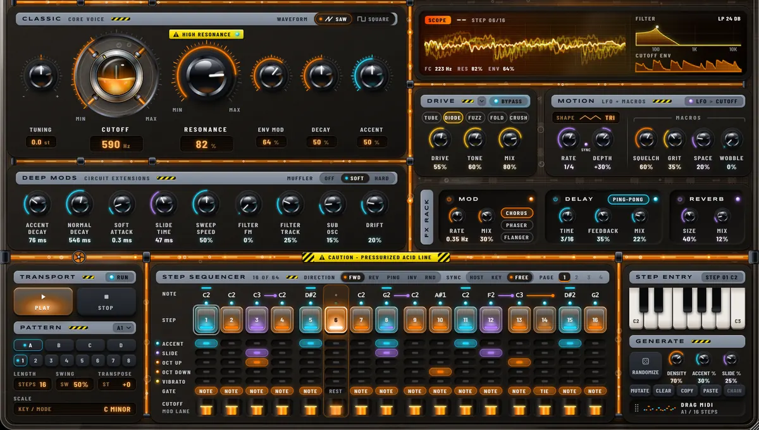Select the FUZZ drive type
The width and height of the screenshot is (759, 430).
[474, 118]
